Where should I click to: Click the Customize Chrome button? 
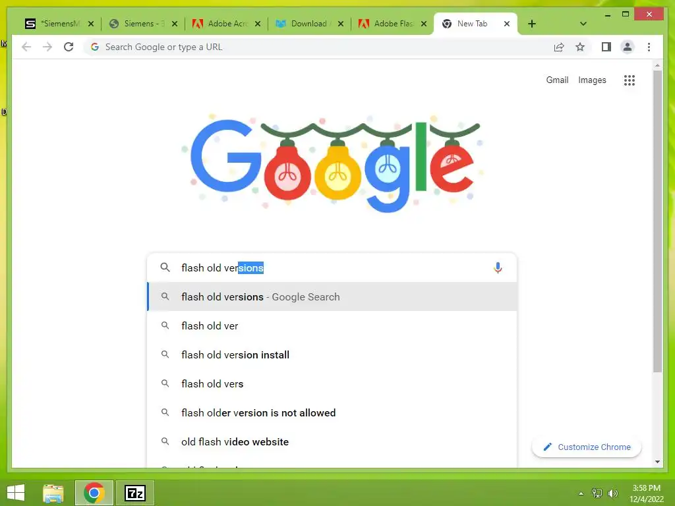[x=586, y=447]
